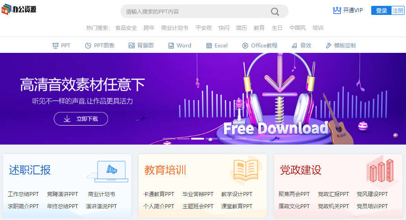The height and width of the screenshot is (220, 406).
Task: Click the 立即下载 download button
Action: coord(81,119)
